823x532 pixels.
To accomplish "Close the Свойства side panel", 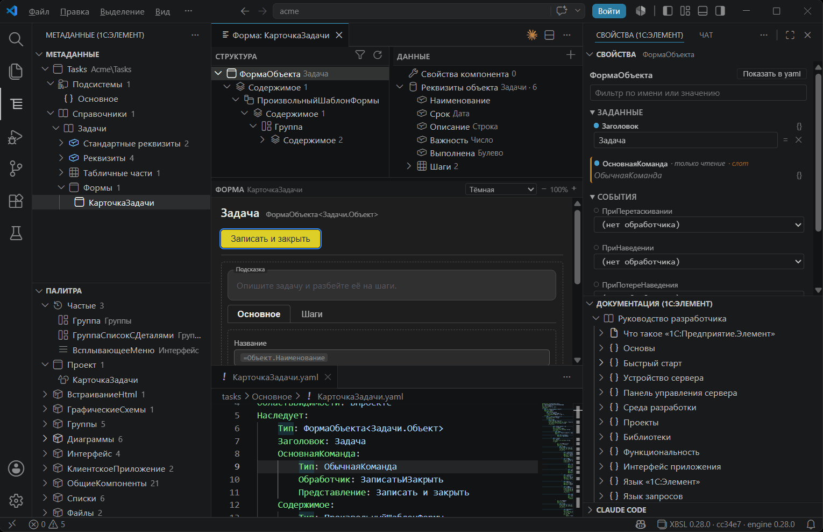I will click(807, 35).
